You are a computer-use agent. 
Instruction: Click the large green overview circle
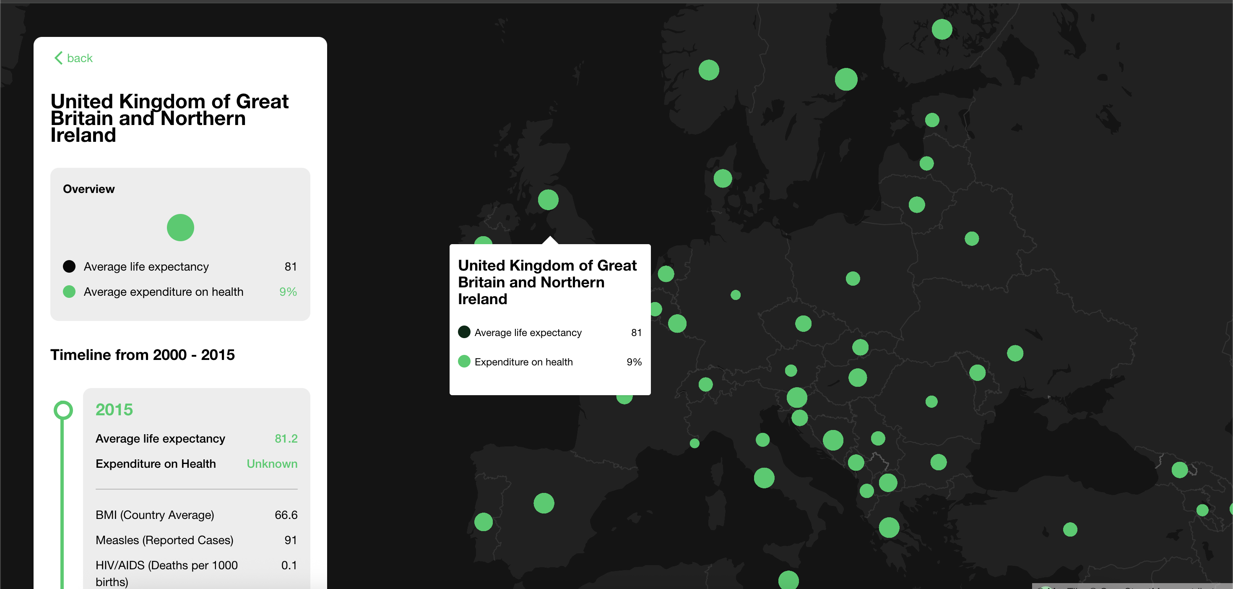(x=180, y=227)
